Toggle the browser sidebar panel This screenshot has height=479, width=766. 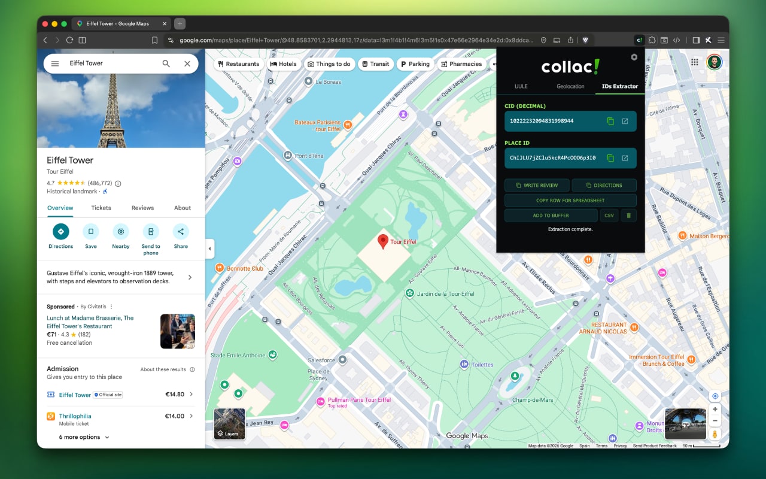[x=696, y=40]
